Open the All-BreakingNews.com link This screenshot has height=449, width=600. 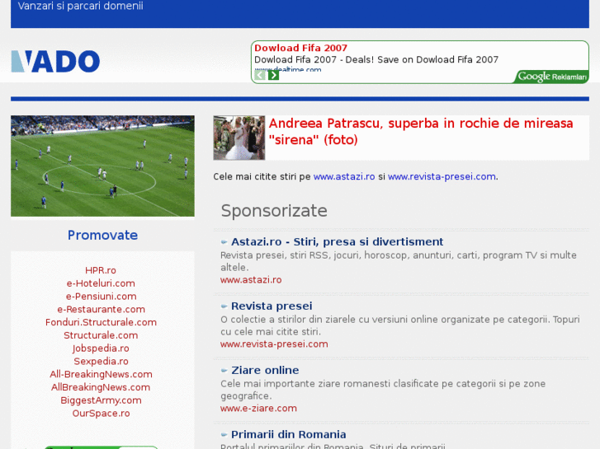101,375
